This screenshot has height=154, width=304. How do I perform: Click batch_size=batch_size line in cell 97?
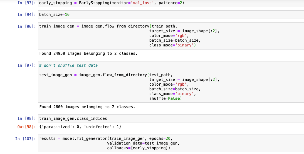[175, 89]
